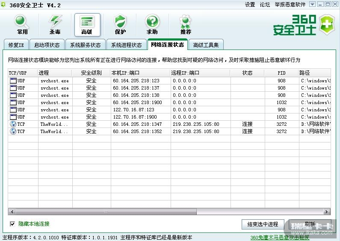Click window icon of 60.164.205.218:1900 row
The height and width of the screenshot is (241, 340).
tap(13, 102)
